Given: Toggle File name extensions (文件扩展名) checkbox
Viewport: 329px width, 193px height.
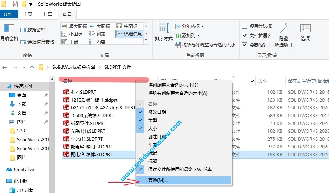Looking at the screenshot, I should click(257, 35).
